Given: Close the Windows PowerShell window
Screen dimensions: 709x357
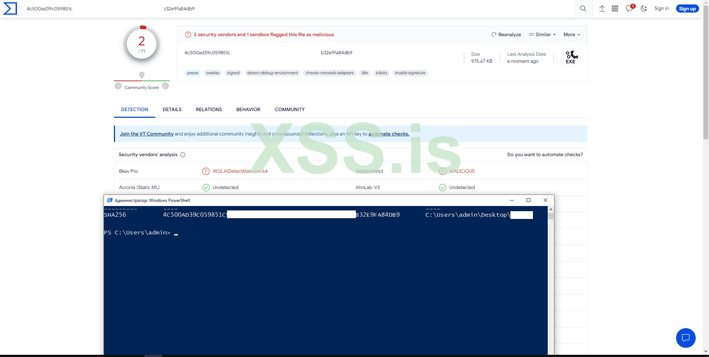Looking at the screenshot, I should tap(545, 200).
